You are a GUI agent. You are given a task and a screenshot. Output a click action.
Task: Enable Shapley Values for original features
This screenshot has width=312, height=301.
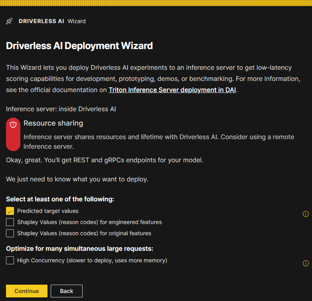pyautogui.click(x=10, y=233)
